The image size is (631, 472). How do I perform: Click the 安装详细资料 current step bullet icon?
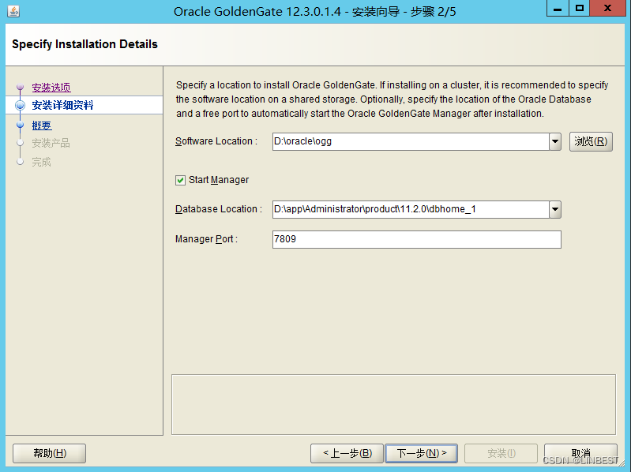point(20,105)
